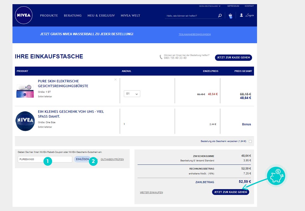Click the phone icon beside help number
The width and height of the screenshot is (305, 211).
click(161, 57)
